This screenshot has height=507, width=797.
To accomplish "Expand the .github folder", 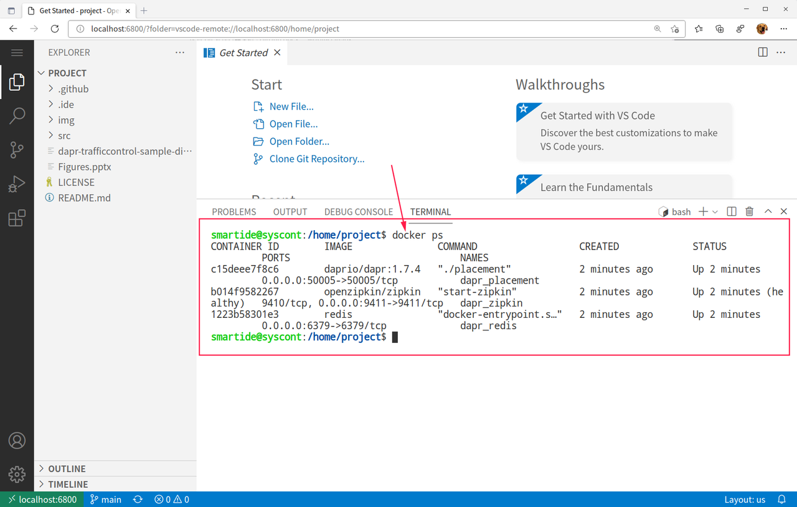I will (115, 89).
